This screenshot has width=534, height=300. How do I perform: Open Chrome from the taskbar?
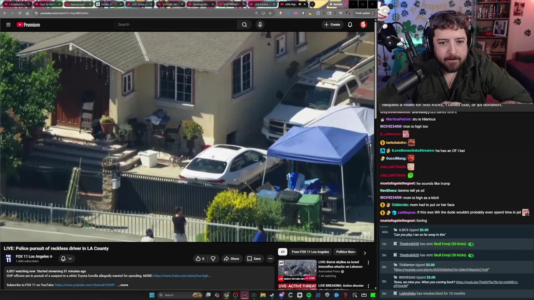tap(226, 295)
